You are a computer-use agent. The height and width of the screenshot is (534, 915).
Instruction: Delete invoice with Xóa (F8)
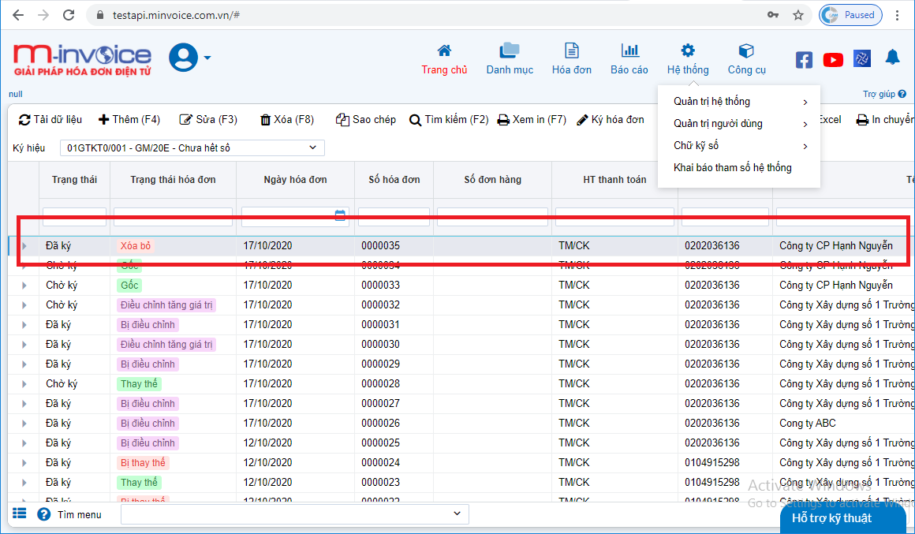click(286, 120)
